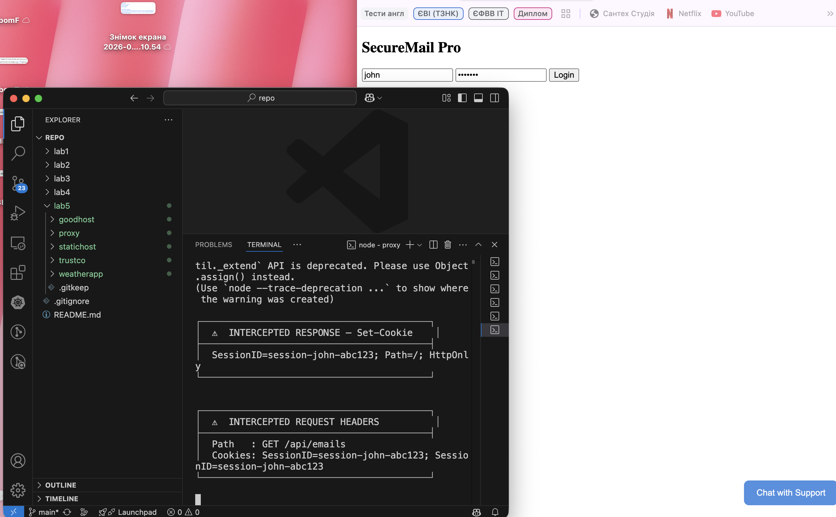
Task: Open Accounts menu in activity bar
Action: (18, 461)
